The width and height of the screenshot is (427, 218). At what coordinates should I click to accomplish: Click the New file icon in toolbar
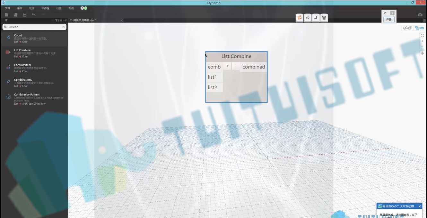pos(6,15)
